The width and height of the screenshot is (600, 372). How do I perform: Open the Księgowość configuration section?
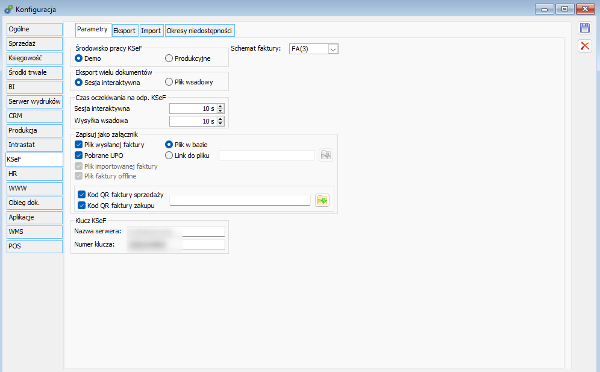coord(34,58)
